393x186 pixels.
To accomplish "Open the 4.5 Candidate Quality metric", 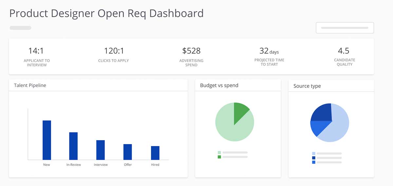I will (x=344, y=56).
